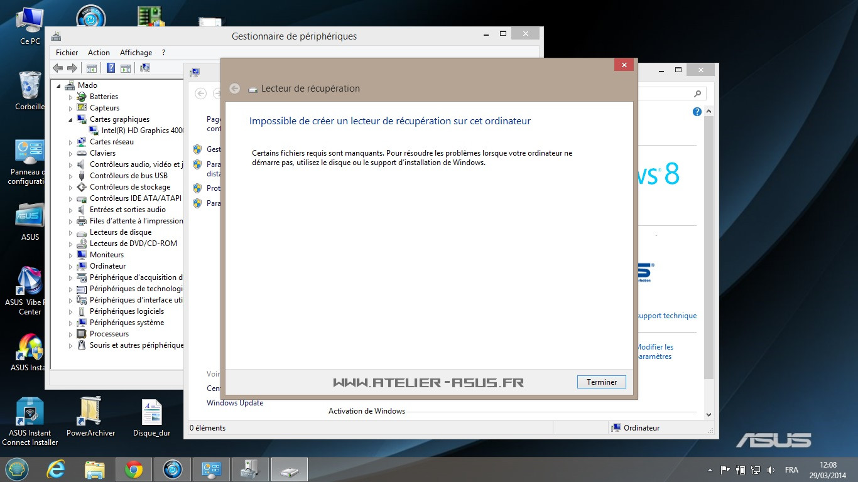Open Google Chrome from the taskbar
The height and width of the screenshot is (482, 858).
[x=133, y=469]
